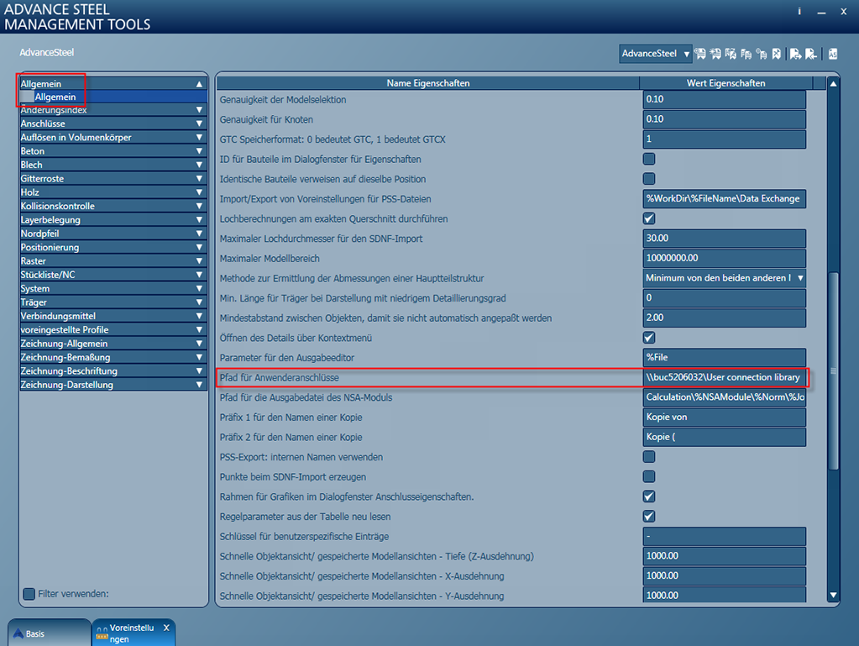
Task: Open the AdvanceSteel profile dropdown
Action: (x=655, y=54)
